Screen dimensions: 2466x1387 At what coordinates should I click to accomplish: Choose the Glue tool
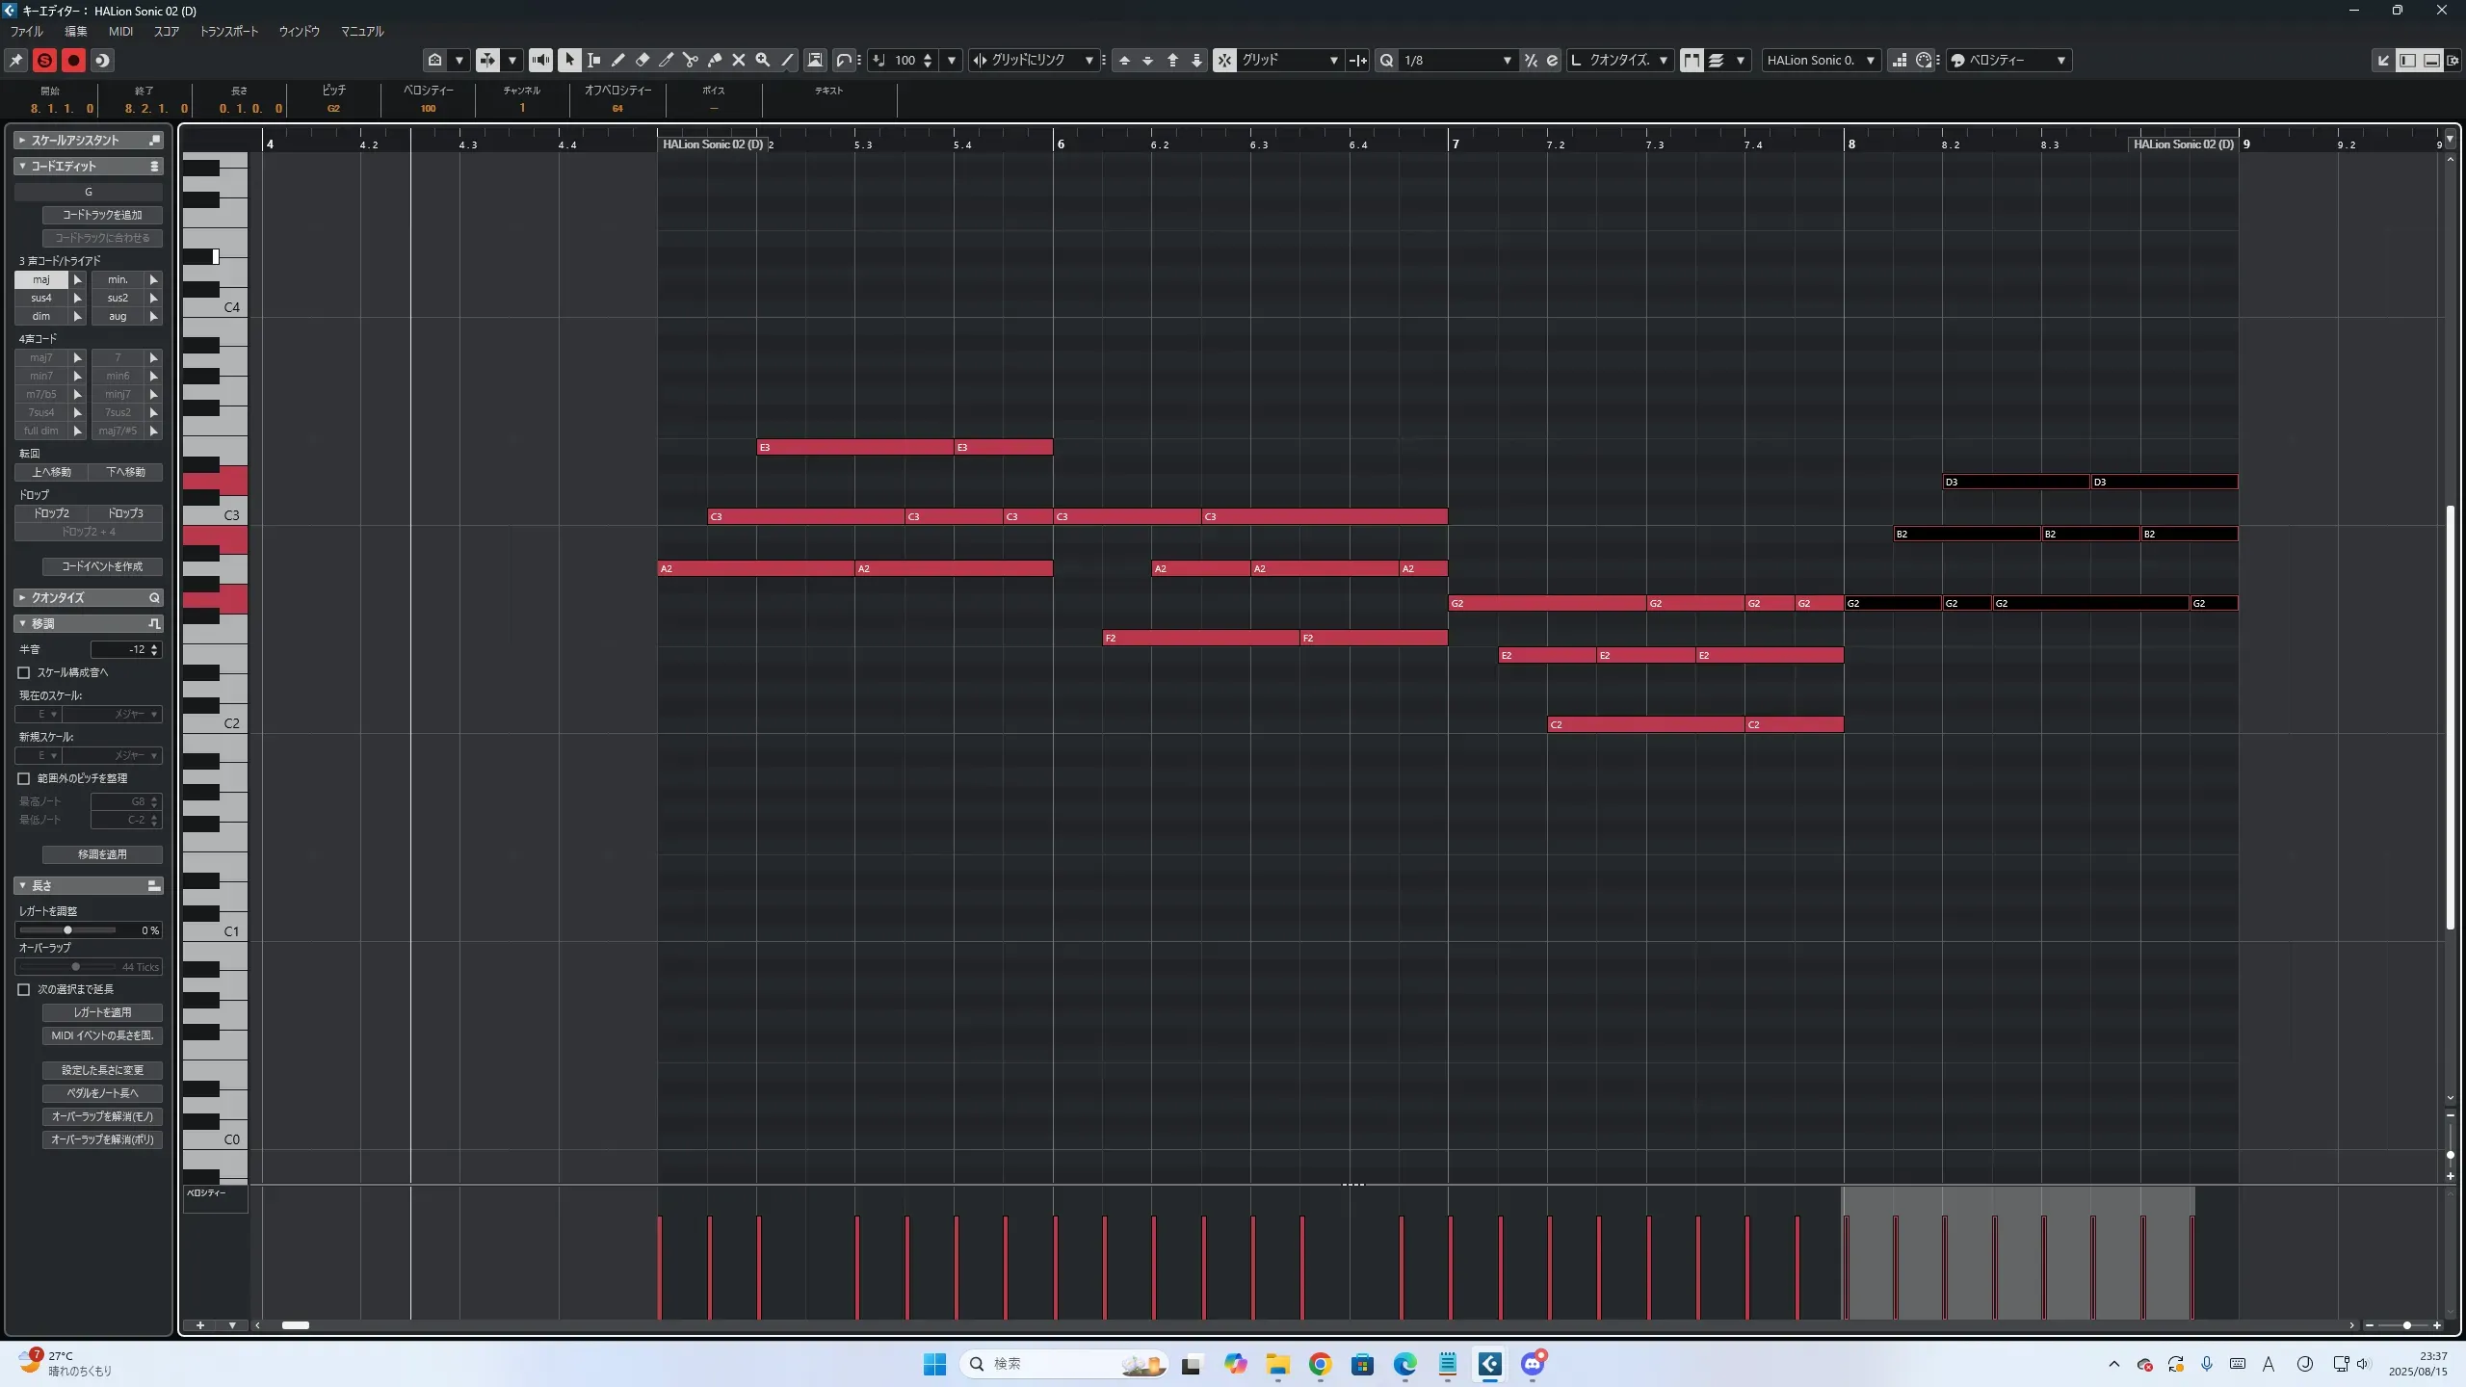pos(715,60)
